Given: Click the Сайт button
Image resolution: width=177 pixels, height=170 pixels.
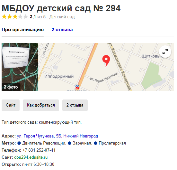Looking at the screenshot, I should point(11,105).
